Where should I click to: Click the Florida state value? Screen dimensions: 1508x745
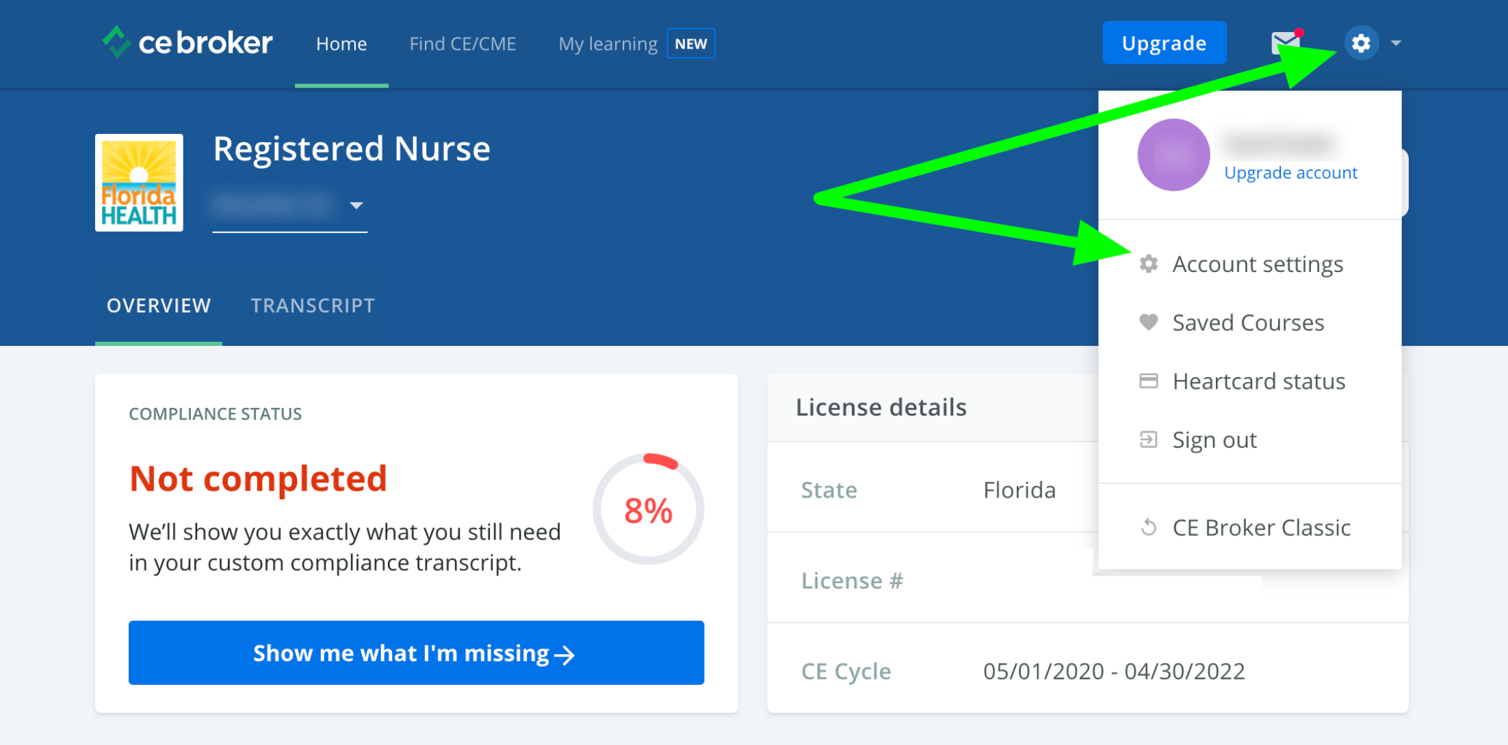1019,490
